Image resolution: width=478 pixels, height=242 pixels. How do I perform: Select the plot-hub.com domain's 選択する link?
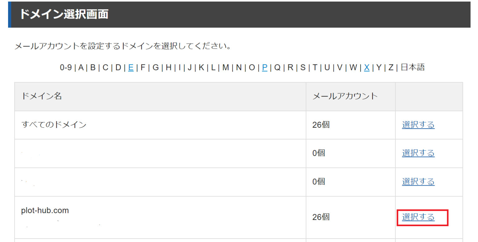click(x=418, y=217)
